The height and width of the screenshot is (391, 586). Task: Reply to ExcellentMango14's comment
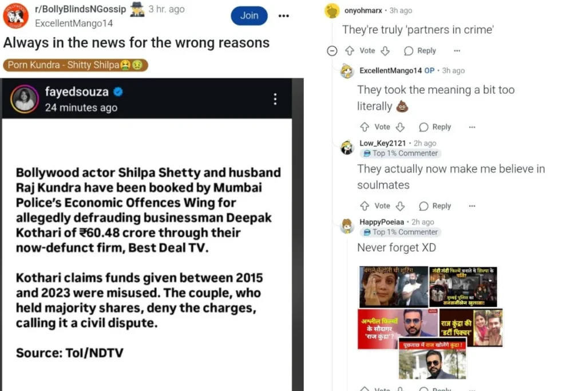click(x=435, y=127)
